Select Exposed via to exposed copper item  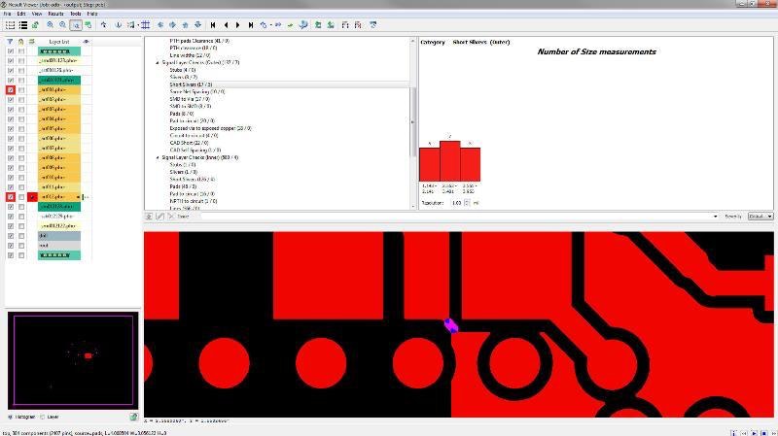click(208, 128)
